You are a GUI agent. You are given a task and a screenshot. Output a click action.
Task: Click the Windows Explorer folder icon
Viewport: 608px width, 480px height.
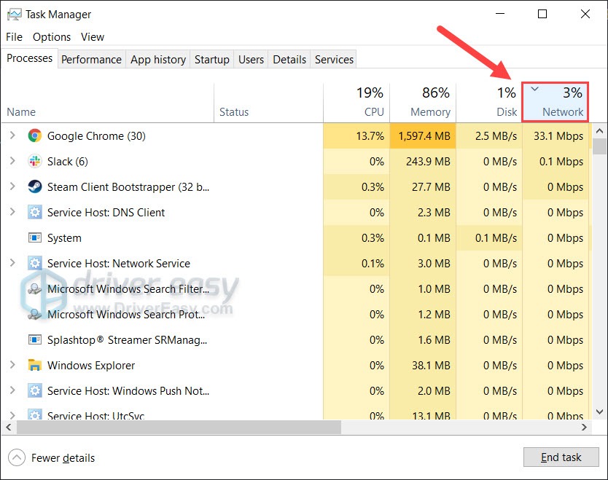click(35, 366)
